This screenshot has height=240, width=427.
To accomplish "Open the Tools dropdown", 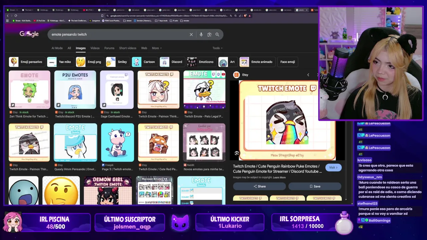I will click(218, 48).
